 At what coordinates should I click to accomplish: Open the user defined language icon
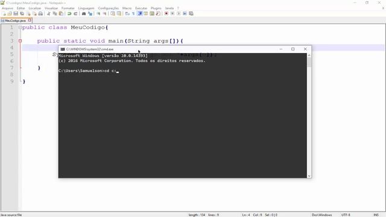[146, 13]
